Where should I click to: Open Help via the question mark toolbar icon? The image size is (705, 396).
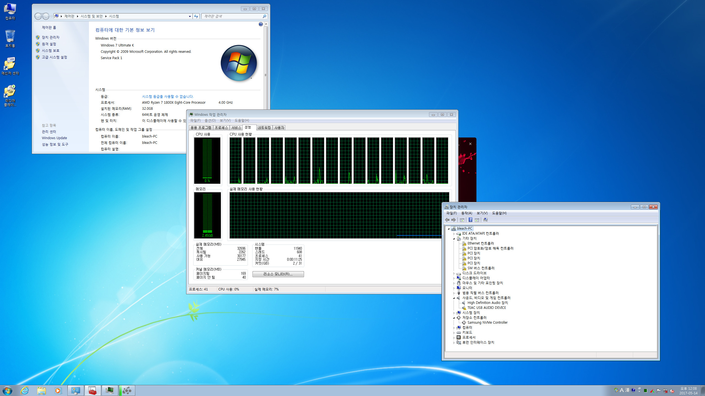point(470,220)
